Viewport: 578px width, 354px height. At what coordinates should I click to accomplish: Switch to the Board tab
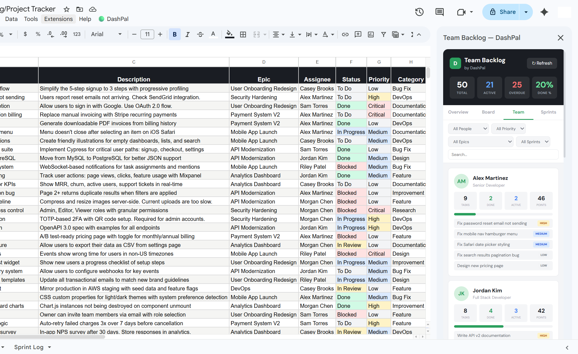(488, 112)
